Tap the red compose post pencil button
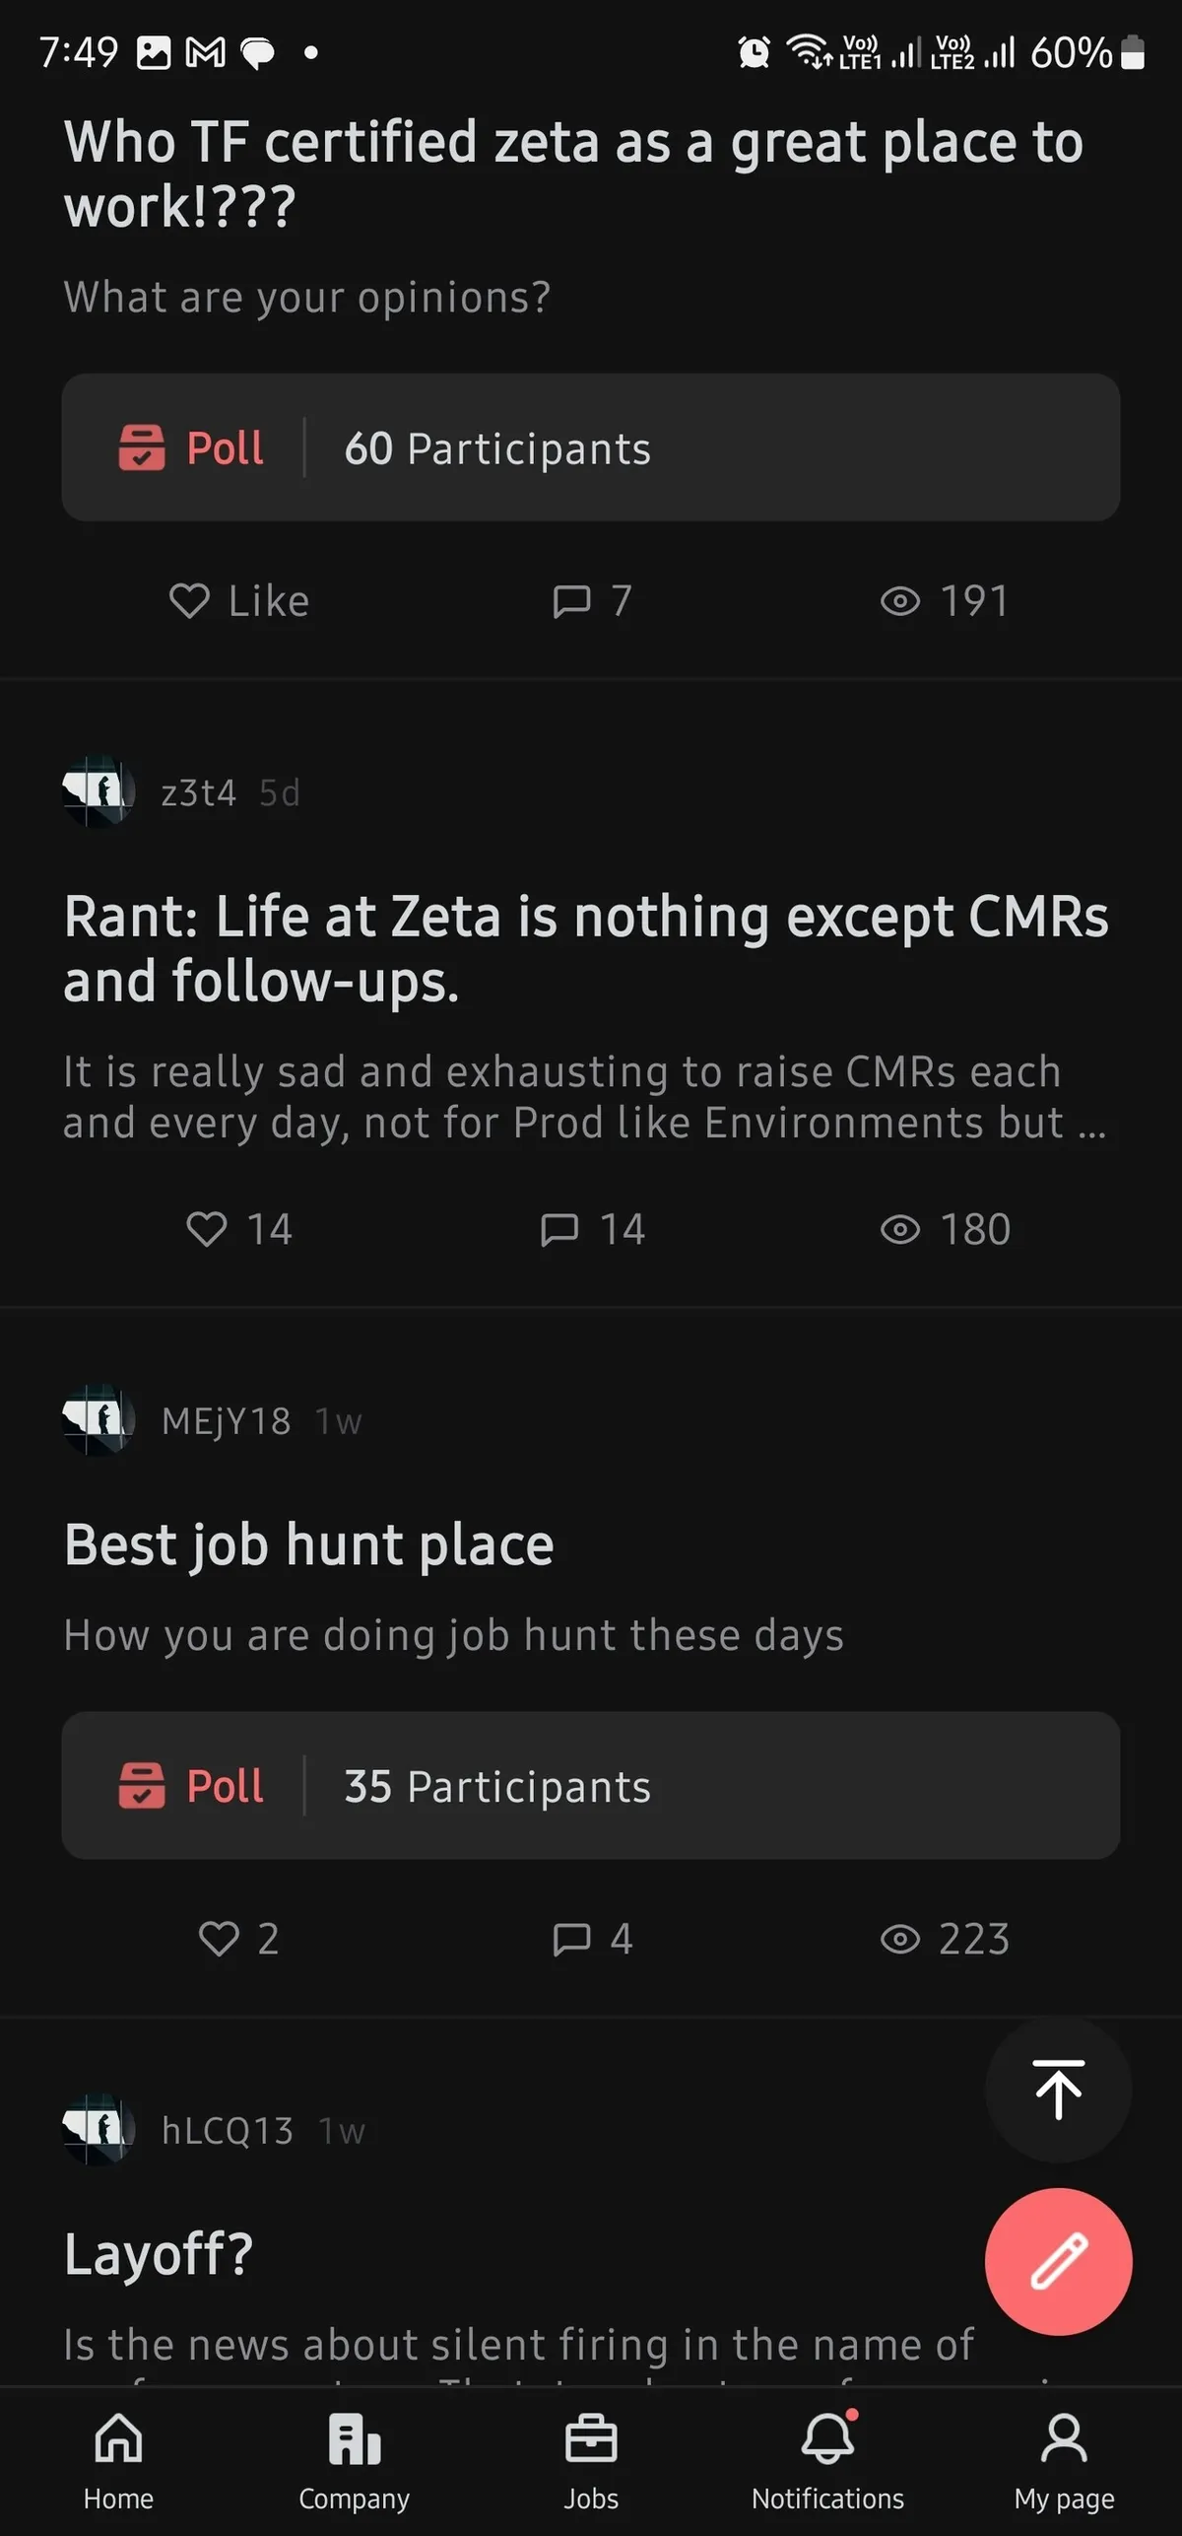This screenshot has width=1182, height=2536. coord(1058,2261)
